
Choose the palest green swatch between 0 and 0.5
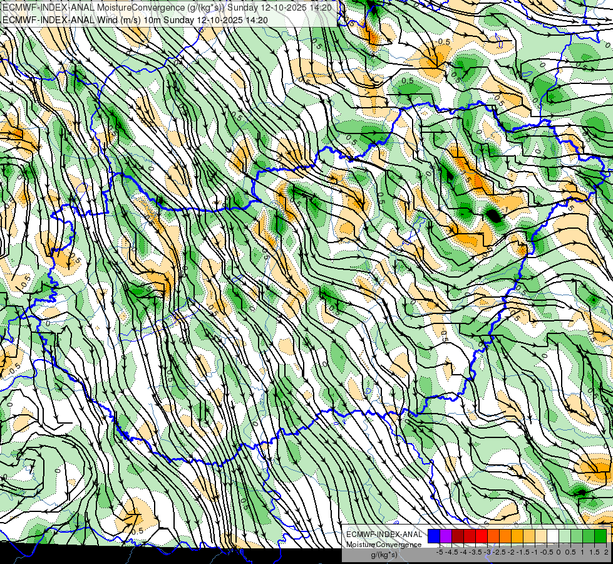coord(565,536)
